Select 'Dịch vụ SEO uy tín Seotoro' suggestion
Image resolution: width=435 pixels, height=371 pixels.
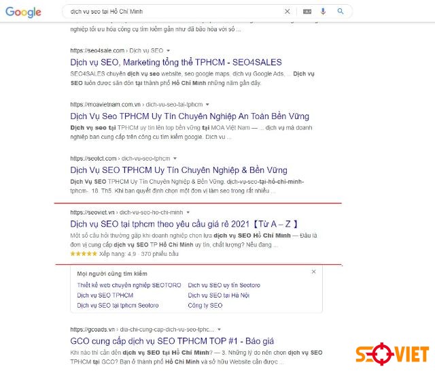tap(224, 285)
